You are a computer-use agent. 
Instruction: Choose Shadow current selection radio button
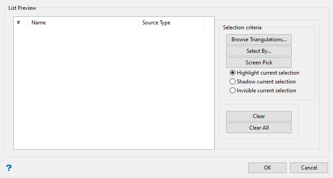pyautogui.click(x=232, y=82)
